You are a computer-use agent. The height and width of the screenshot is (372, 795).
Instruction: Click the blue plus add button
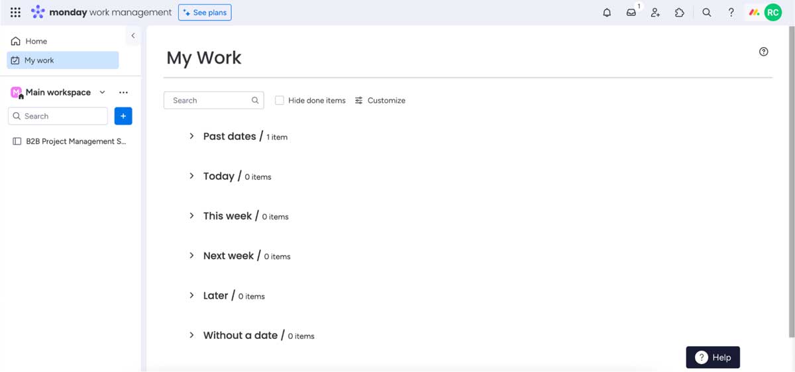(123, 116)
